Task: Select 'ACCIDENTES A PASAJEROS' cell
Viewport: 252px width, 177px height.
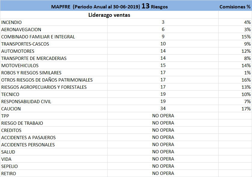Action: pos(54,138)
